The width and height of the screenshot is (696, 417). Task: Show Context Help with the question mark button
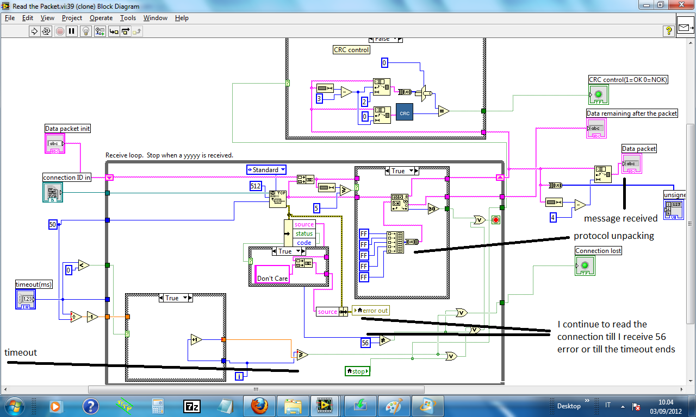pyautogui.click(x=669, y=31)
